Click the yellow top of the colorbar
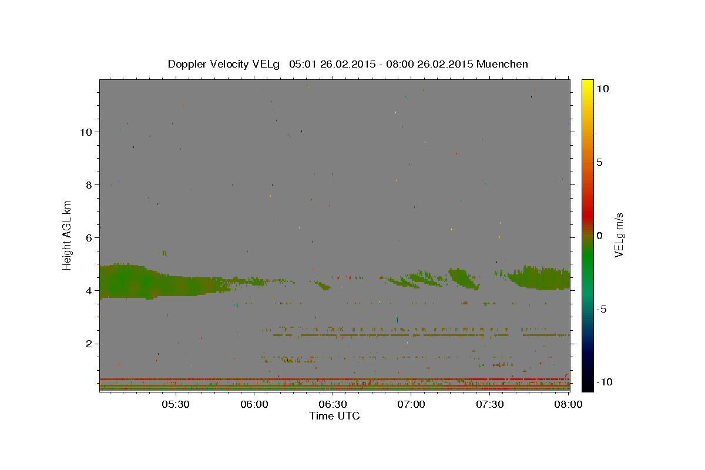This screenshot has height=470, width=705. point(587,85)
